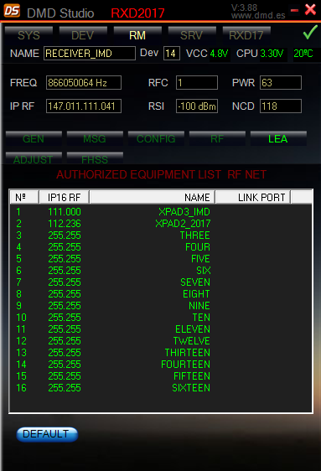
Task: Select the SIX row
Action: [161, 271]
